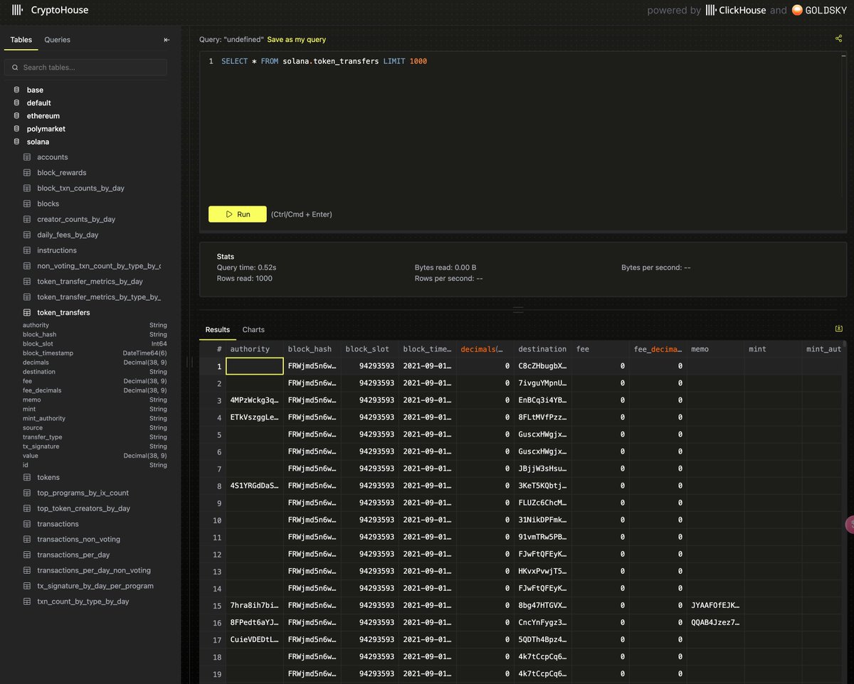Click the table icon beside transactions
This screenshot has width=854, height=684.
click(x=27, y=524)
